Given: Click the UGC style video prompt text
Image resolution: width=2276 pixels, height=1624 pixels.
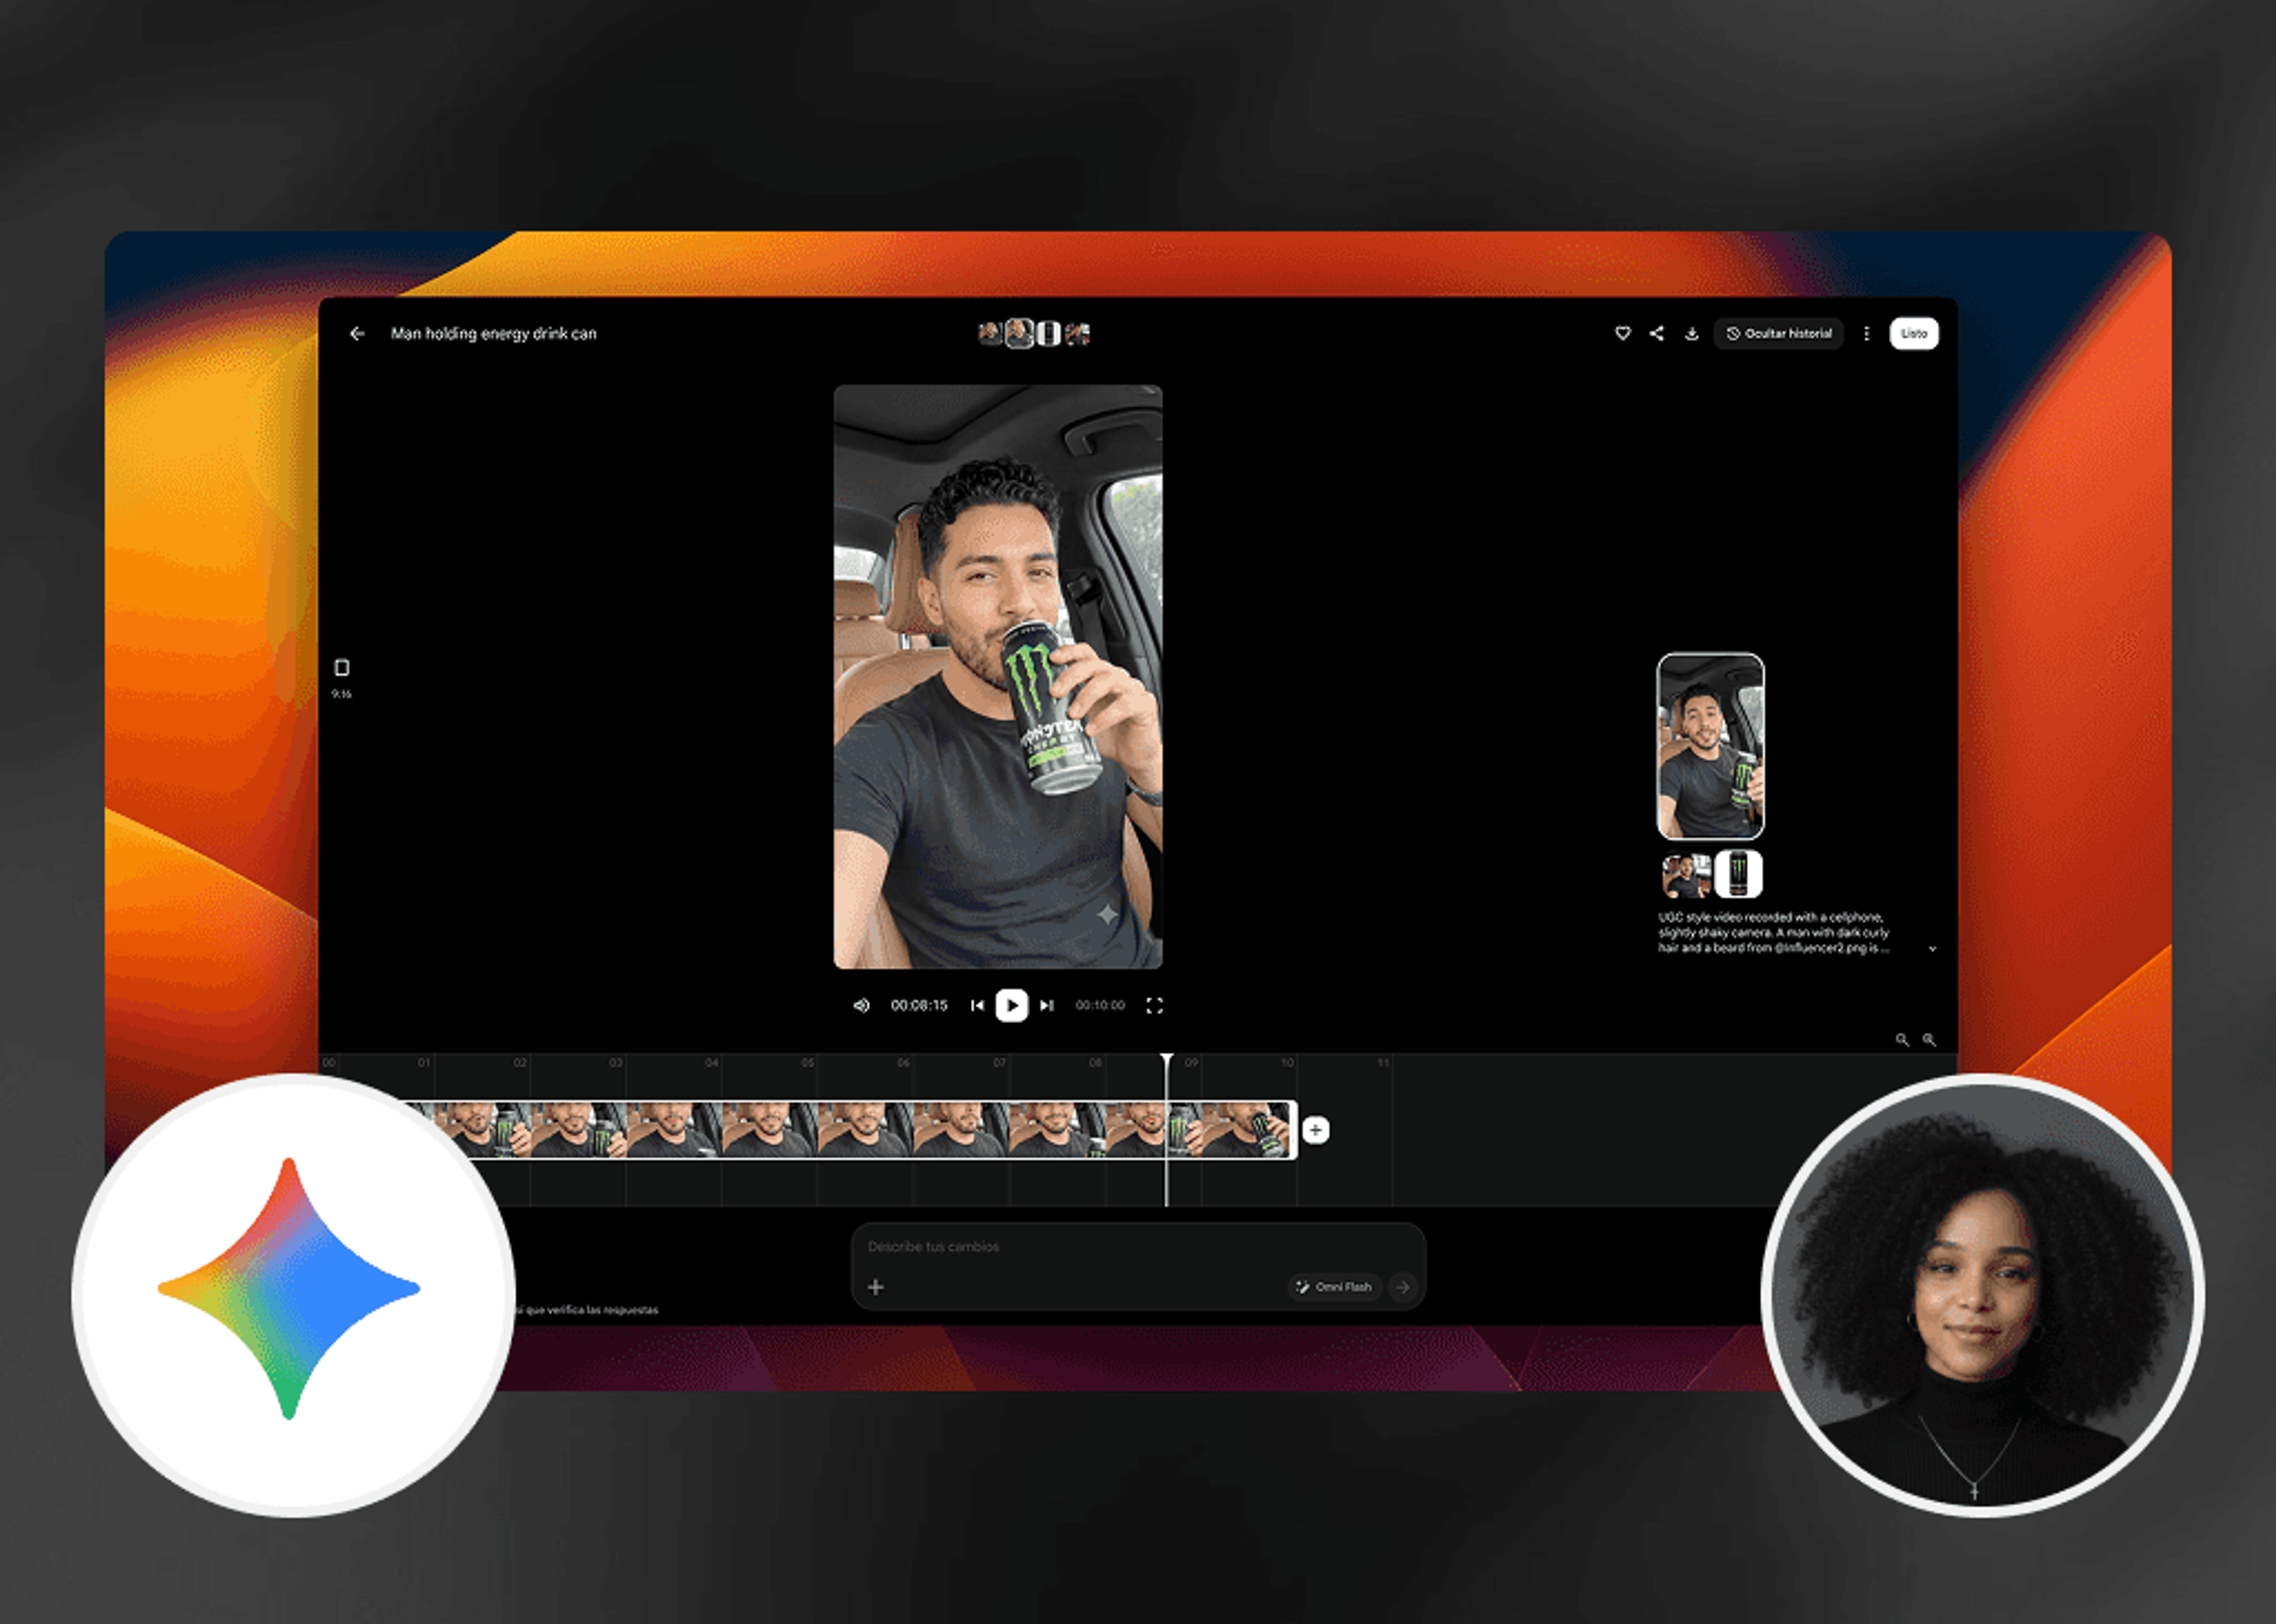Looking at the screenshot, I should coord(1773,932).
